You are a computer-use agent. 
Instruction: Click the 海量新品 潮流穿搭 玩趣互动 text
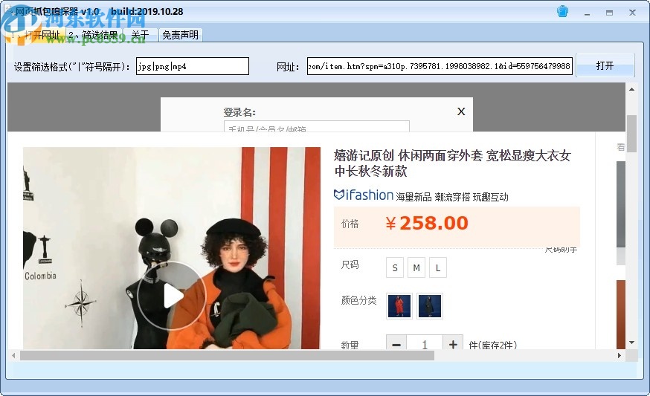pyautogui.click(x=452, y=197)
